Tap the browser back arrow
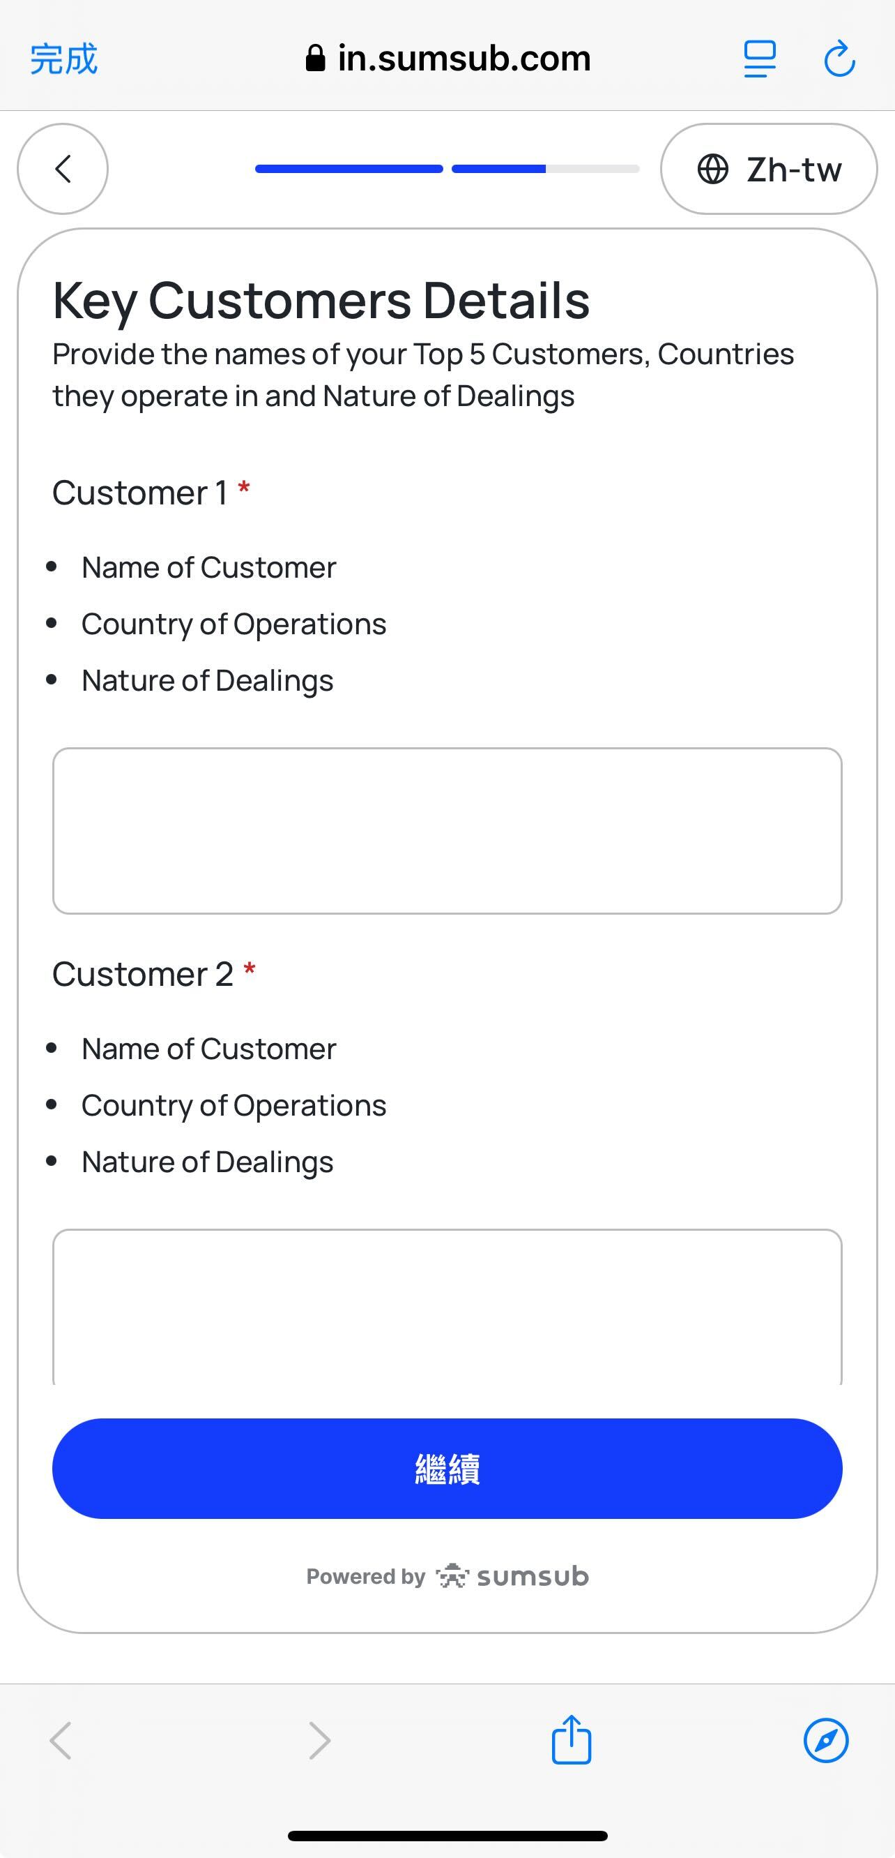The height and width of the screenshot is (1858, 895). coord(61,1740)
